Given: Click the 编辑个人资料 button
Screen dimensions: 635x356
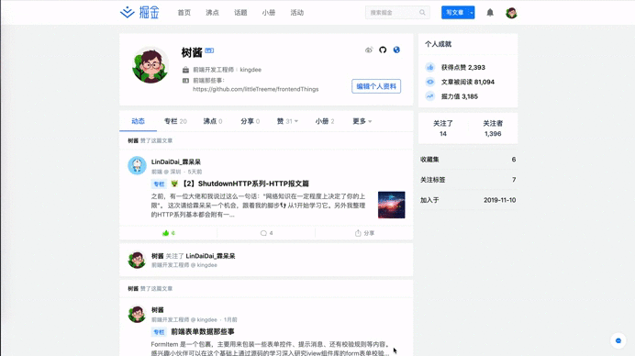Looking at the screenshot, I should coord(376,86).
